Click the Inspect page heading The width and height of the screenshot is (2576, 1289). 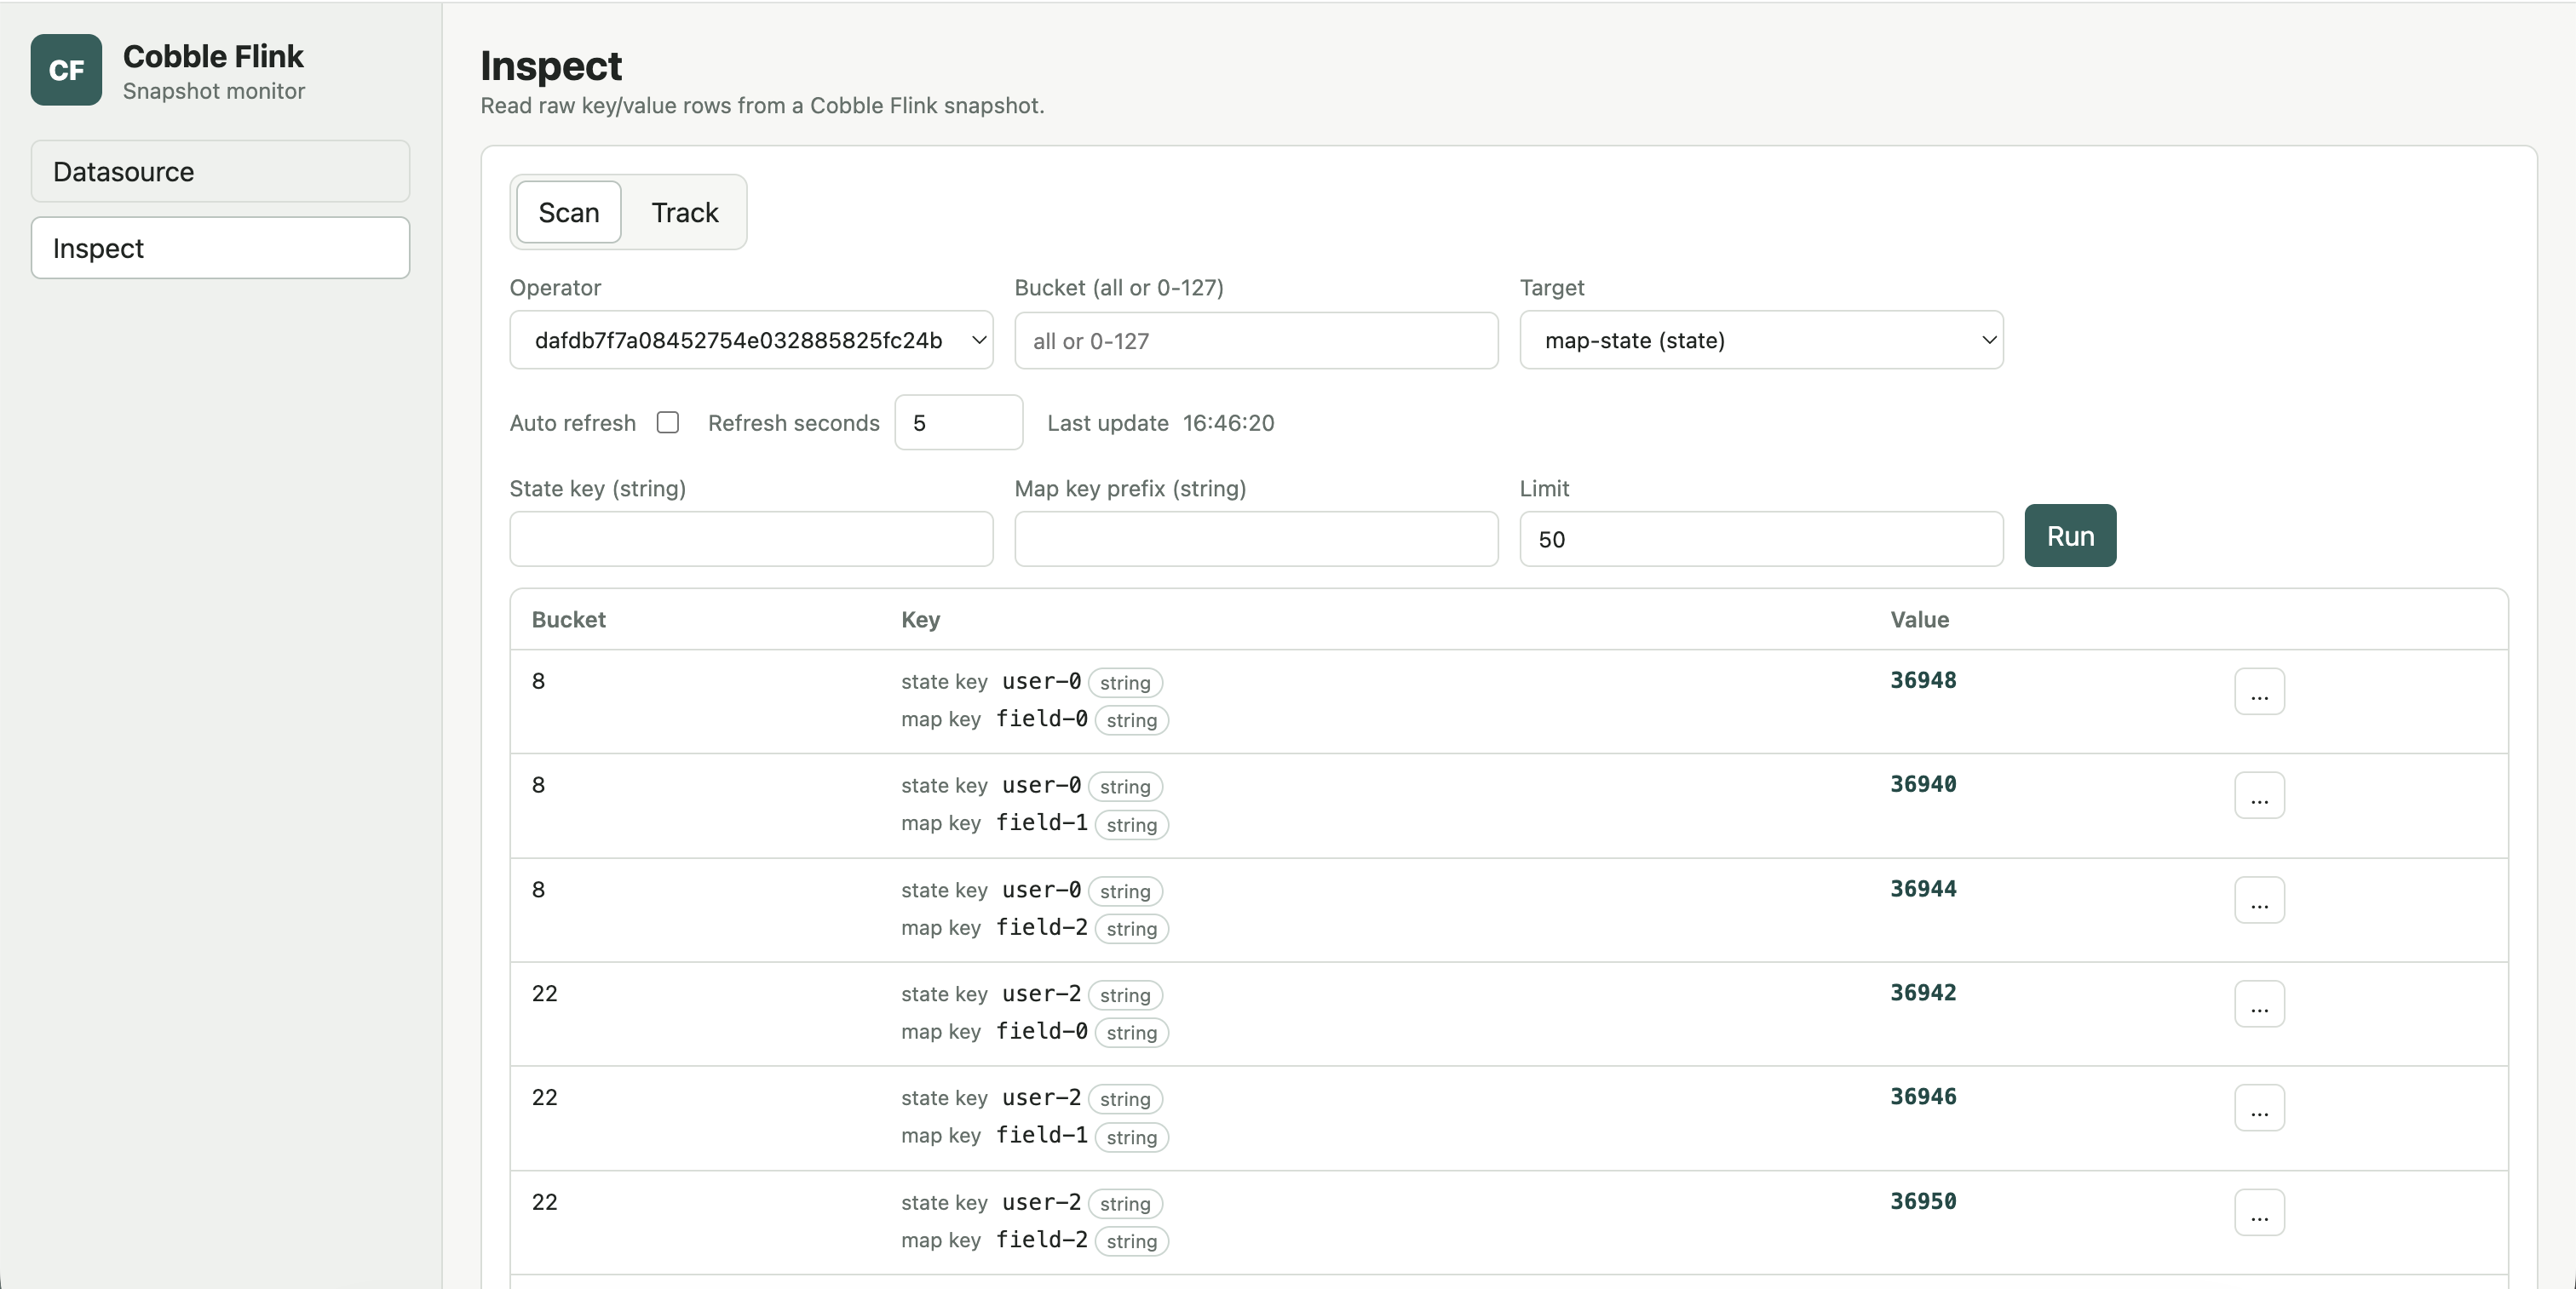[551, 66]
